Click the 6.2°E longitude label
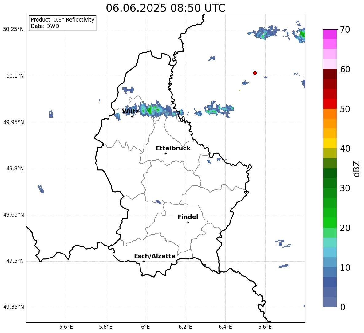This screenshot has height=333, width=364. (185, 327)
